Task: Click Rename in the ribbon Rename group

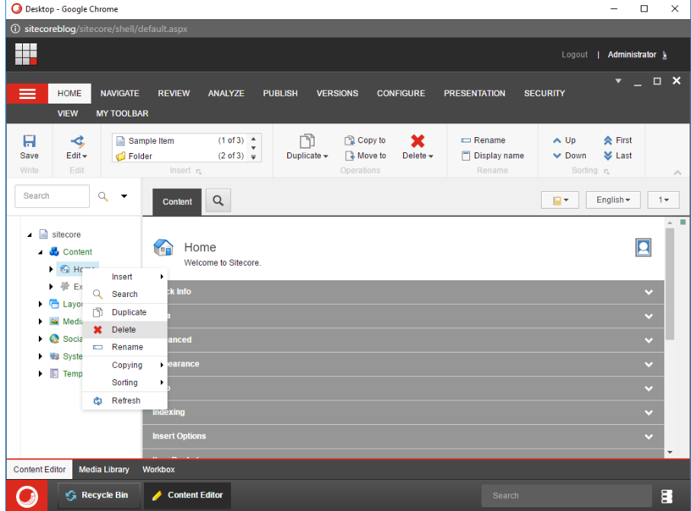Action: tap(483, 140)
